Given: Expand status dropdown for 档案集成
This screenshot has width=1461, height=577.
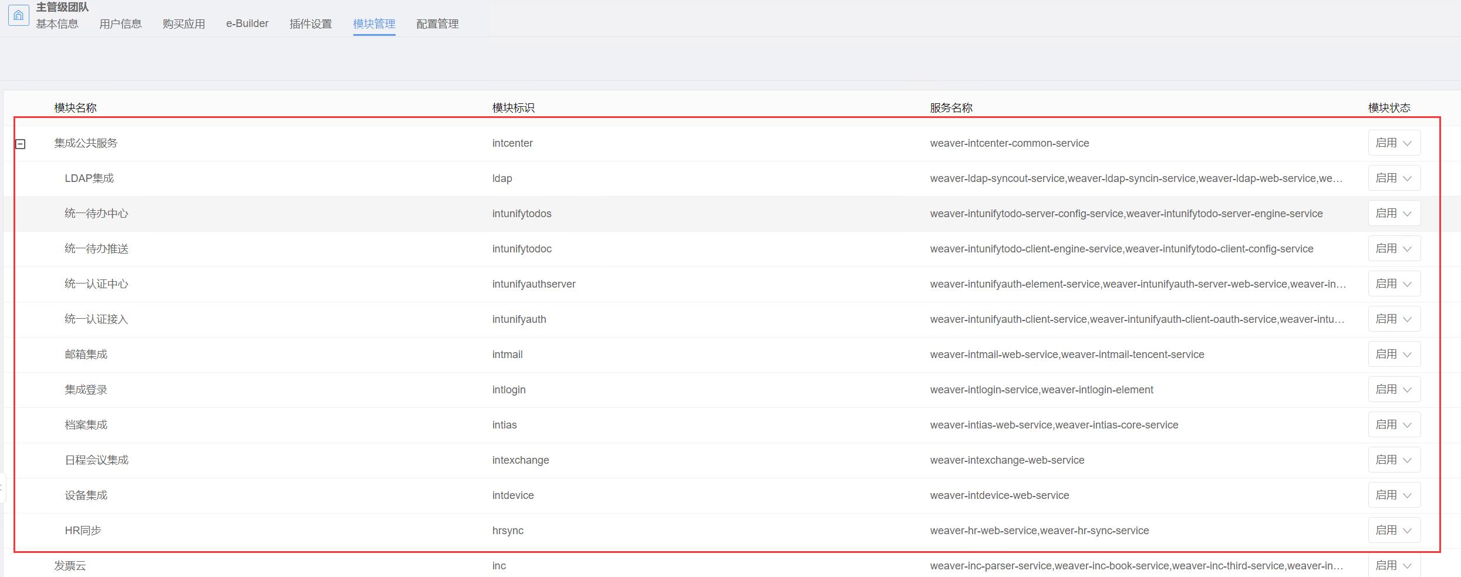Looking at the screenshot, I should 1394,425.
